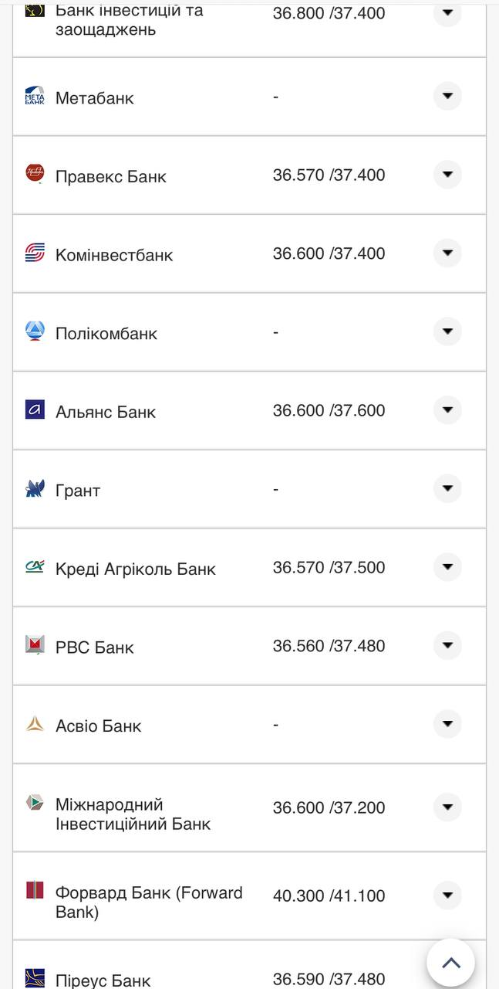
Task: Click the РВС Банк logo icon
Action: (35, 645)
